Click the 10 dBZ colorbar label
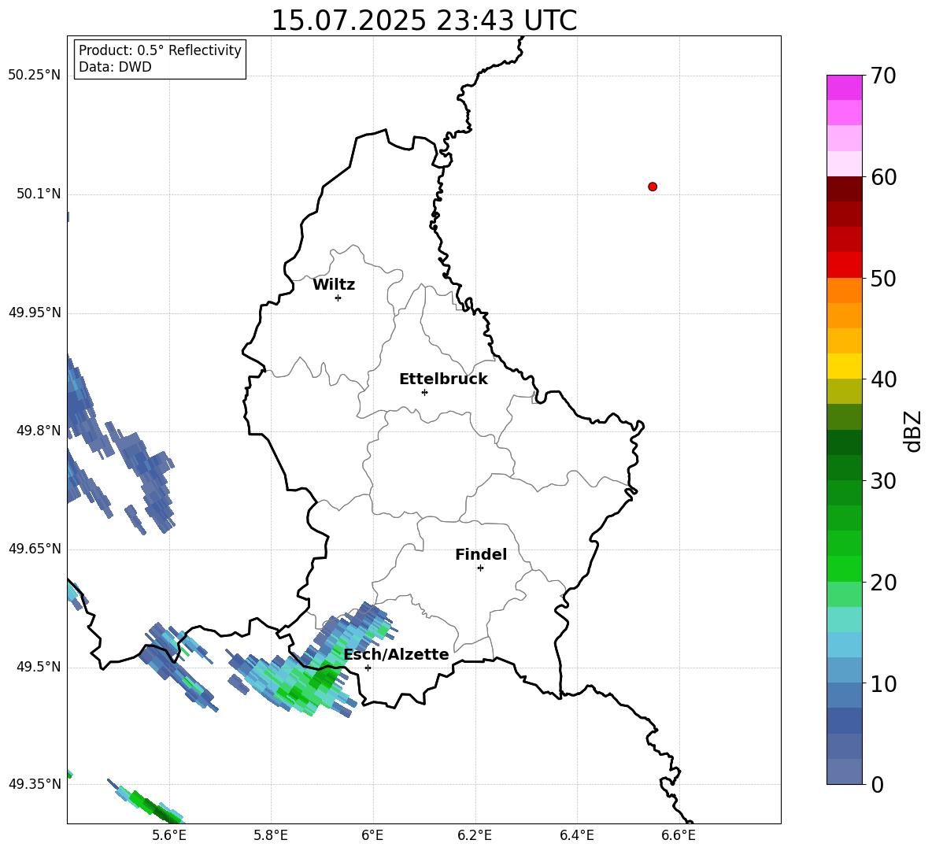Viewport: 932px width, 851px height. pos(883,683)
